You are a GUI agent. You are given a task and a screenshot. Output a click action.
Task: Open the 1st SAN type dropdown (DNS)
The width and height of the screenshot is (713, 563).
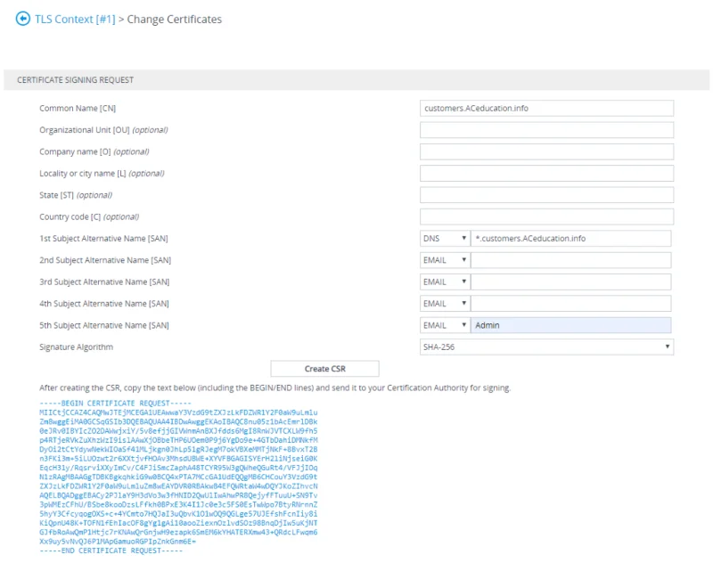tap(445, 239)
